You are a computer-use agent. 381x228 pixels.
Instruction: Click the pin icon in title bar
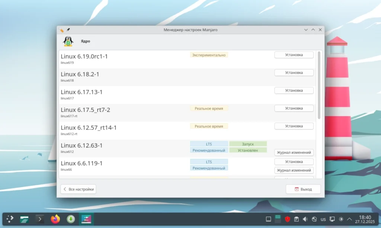[68, 30]
